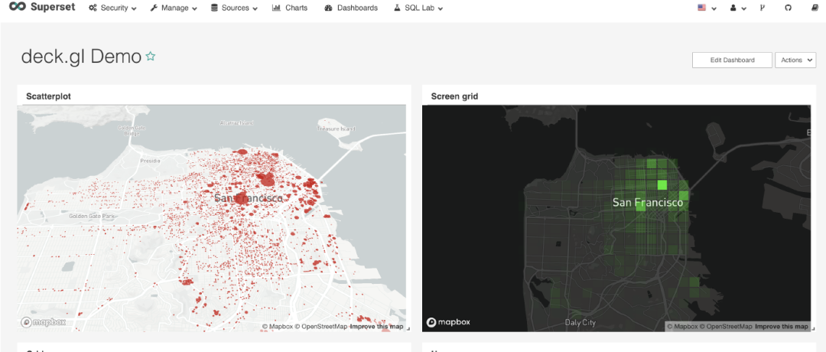Click Improve this map in Screen grid

coord(781,327)
